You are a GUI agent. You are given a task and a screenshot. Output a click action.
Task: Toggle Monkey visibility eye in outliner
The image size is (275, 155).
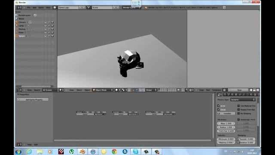tap(46, 29)
